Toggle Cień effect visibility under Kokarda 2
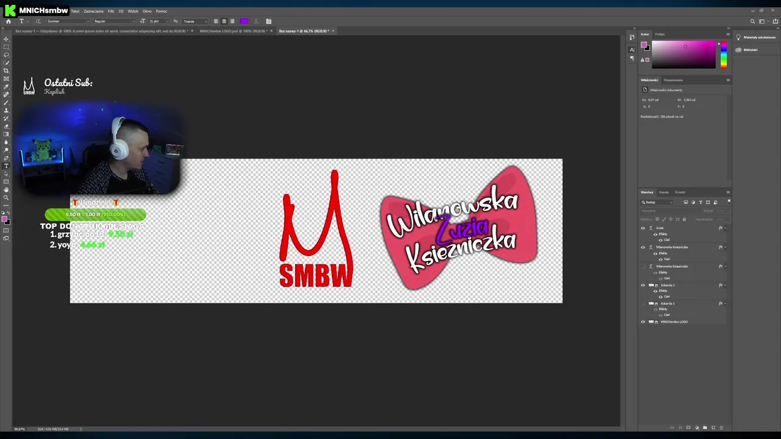Screen dimensions: 781x439 pyautogui.click(x=660, y=297)
